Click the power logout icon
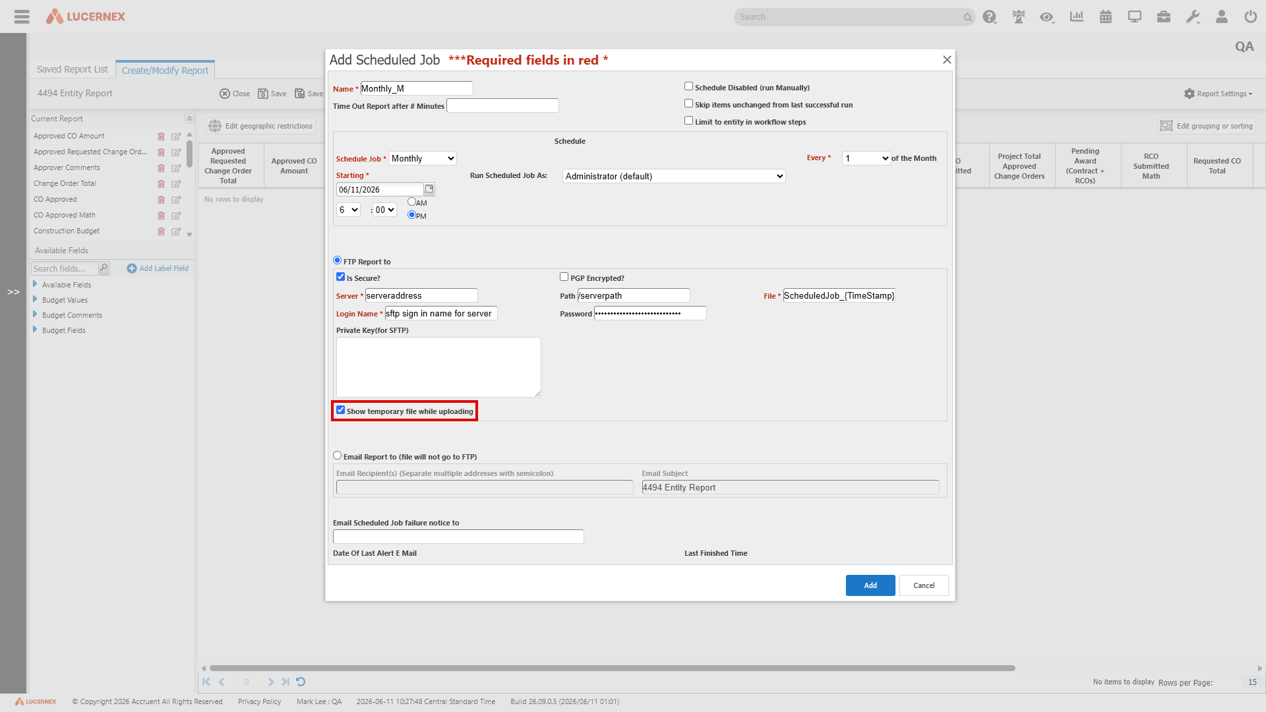This screenshot has height=712, width=1266. click(x=1251, y=17)
